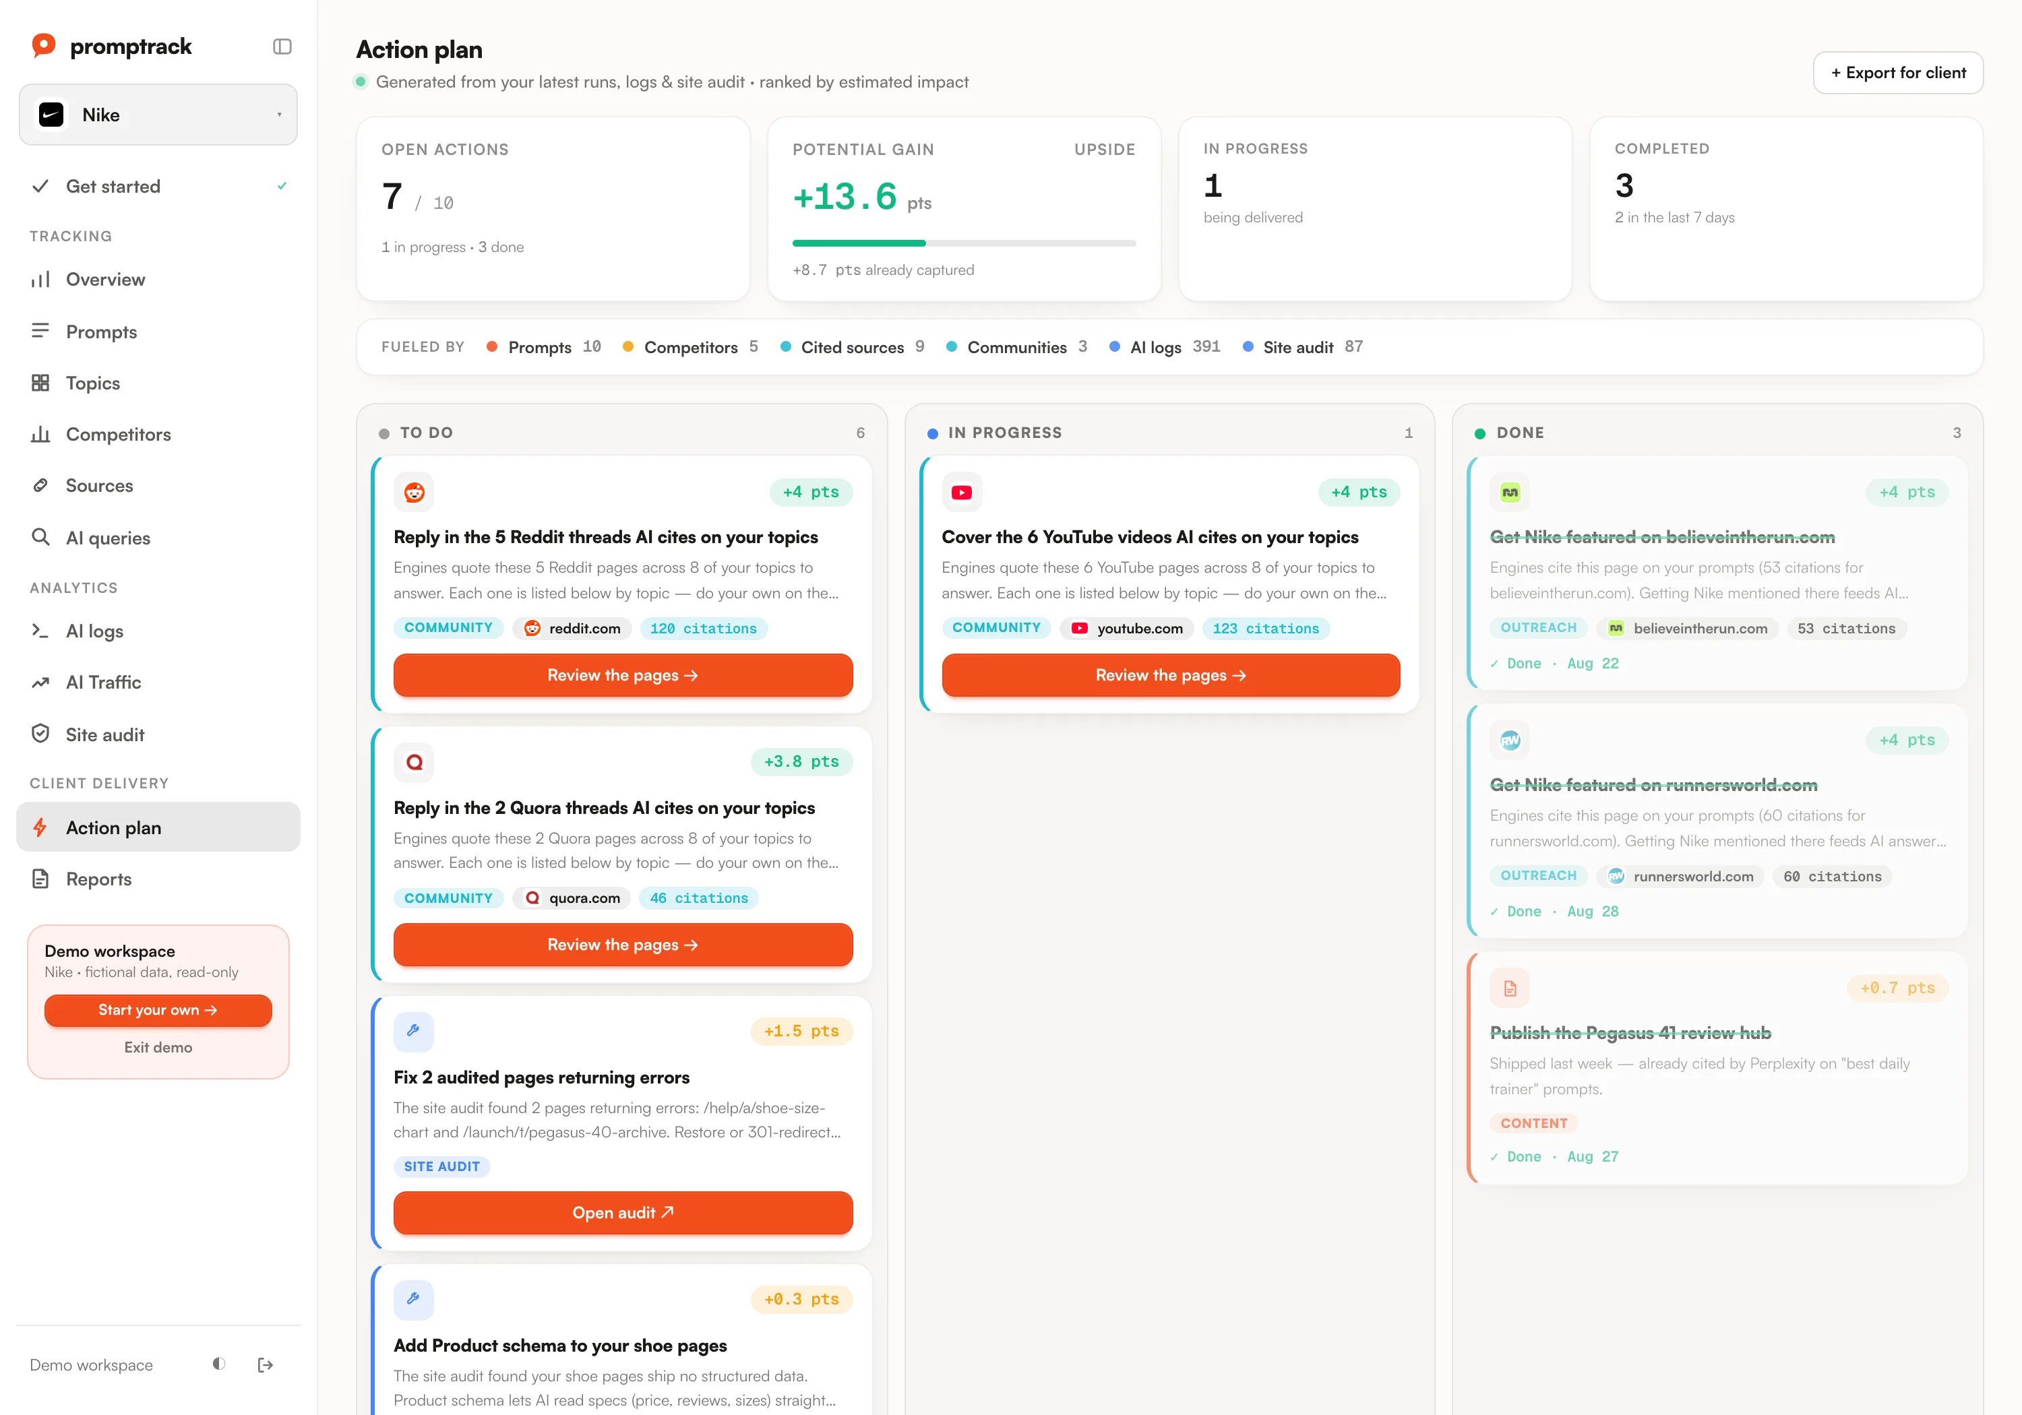The image size is (2022, 1415).
Task: Click the believeintherun.com source chip
Action: point(1688,628)
